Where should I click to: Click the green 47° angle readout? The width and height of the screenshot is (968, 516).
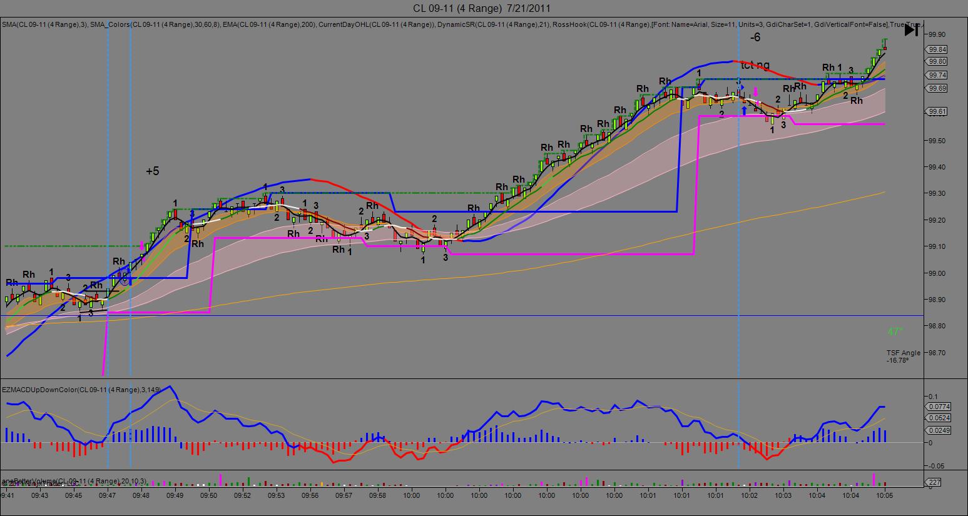tap(895, 331)
